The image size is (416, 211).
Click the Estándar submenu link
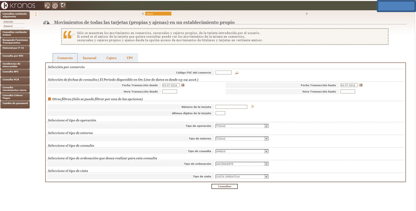tap(8, 22)
